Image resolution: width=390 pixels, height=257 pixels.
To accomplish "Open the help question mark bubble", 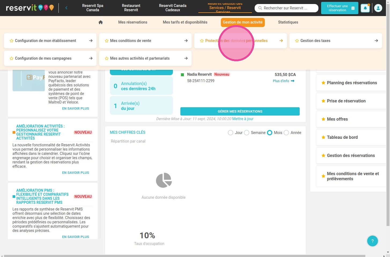I will [372, 241].
